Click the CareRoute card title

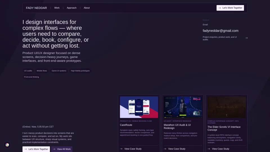[126, 125]
